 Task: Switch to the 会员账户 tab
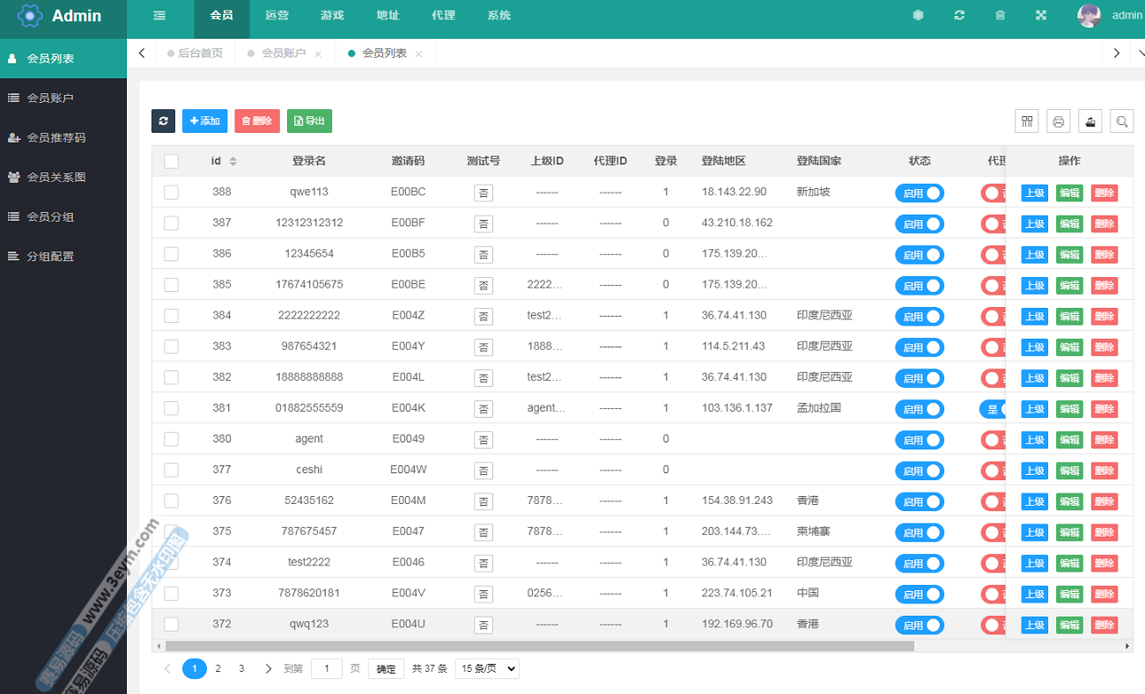tap(283, 54)
